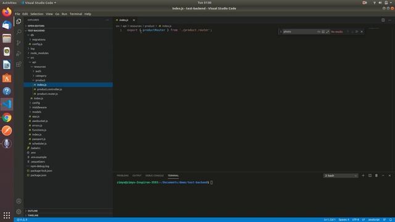The width and height of the screenshot is (395, 222).
Task: Toggle Match Whole Word in find widget
Action: pos(323,31)
